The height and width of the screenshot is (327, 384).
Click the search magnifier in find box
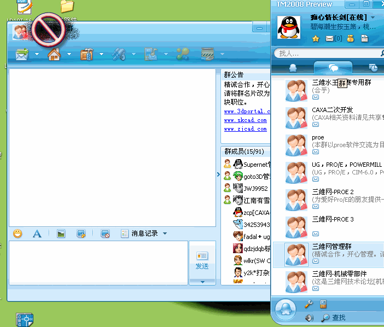[x=382, y=53]
